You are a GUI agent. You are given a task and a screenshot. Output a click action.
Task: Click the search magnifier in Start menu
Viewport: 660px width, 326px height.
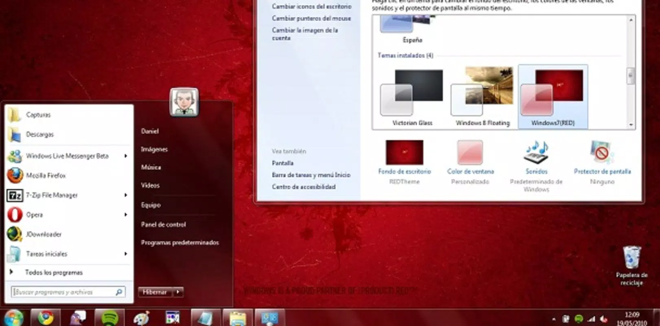(x=119, y=292)
